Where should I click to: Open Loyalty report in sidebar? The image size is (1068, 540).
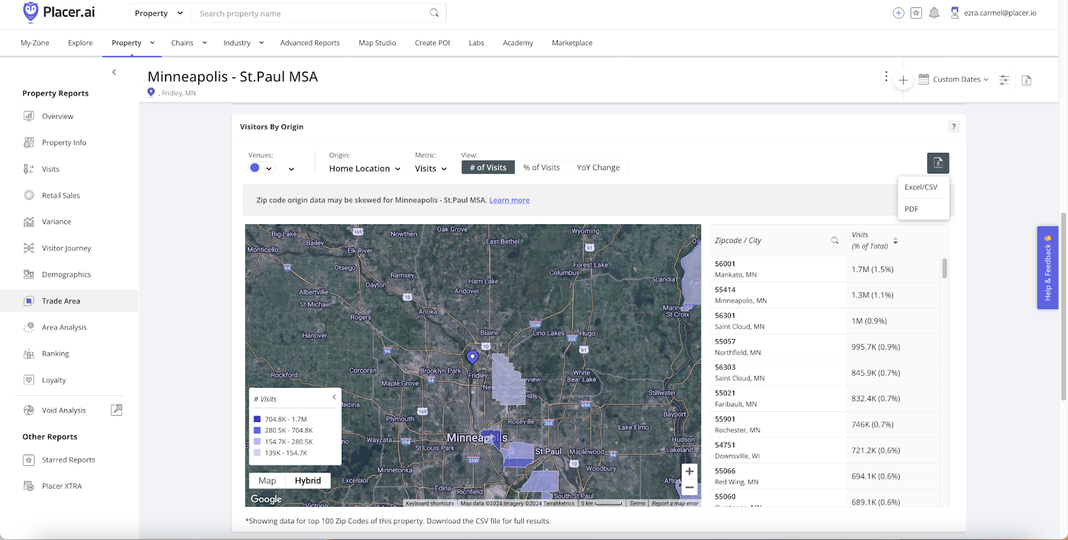pyautogui.click(x=53, y=380)
